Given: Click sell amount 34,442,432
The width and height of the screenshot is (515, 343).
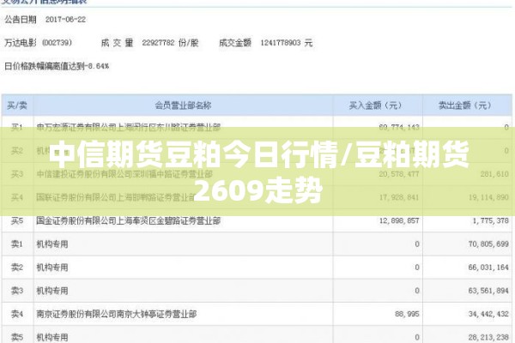Looking at the screenshot, I should pos(488,314).
